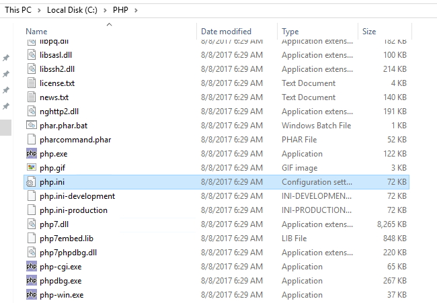Click the Windows Batch File type text
Viewport: 437px width, 303px height.
coord(317,126)
